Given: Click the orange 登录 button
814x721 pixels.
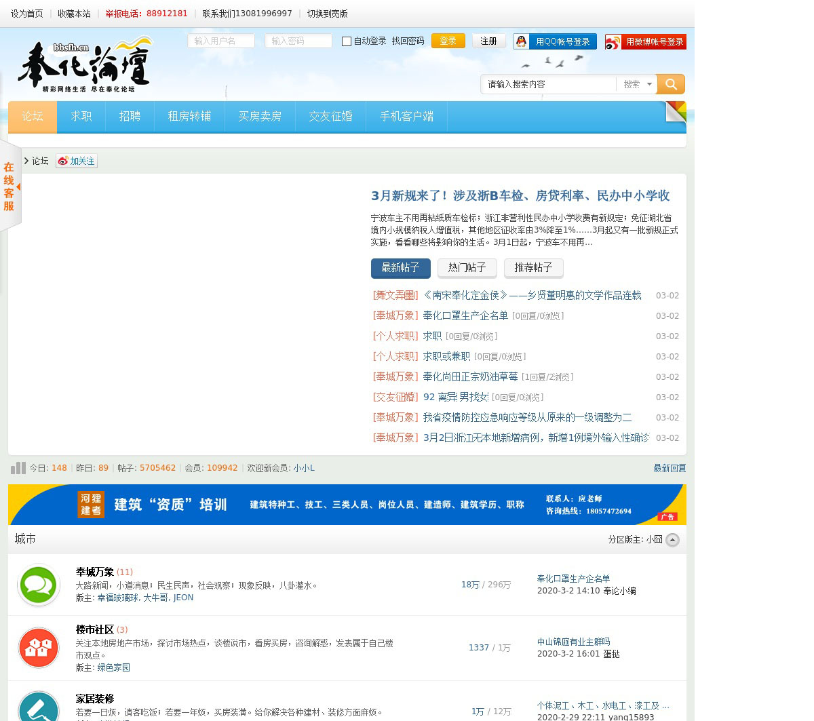Looking at the screenshot, I should pos(448,41).
